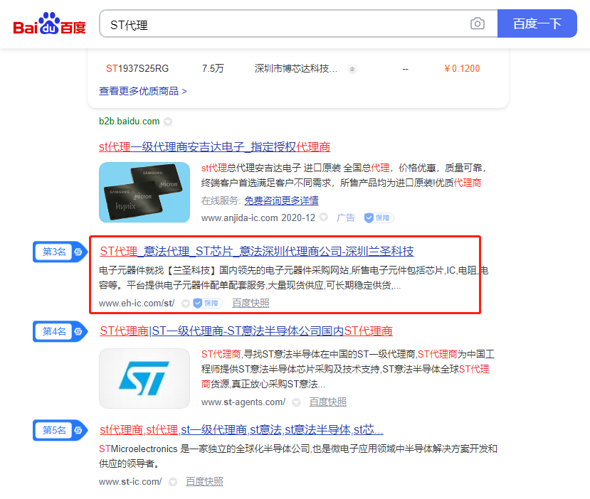
Task: Click the memory chips thumbnail image
Action: click(x=144, y=193)
